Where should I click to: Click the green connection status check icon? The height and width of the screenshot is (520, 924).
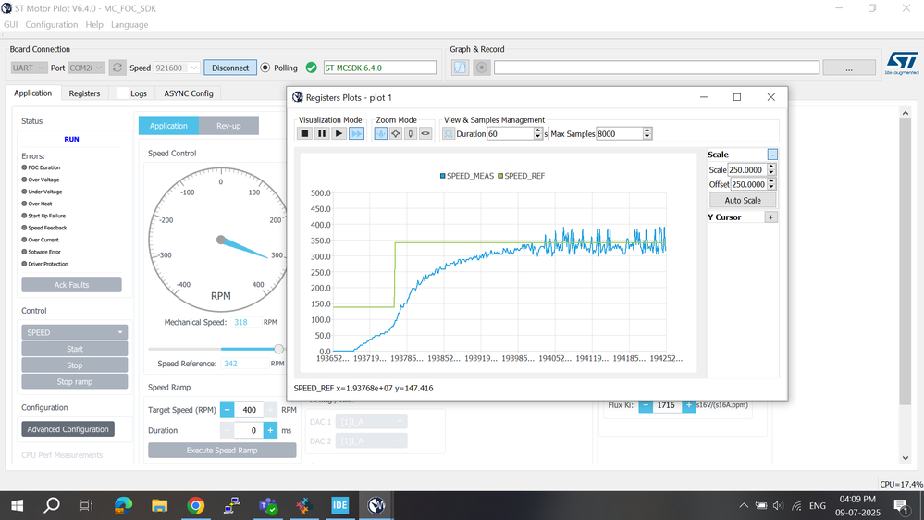point(312,68)
